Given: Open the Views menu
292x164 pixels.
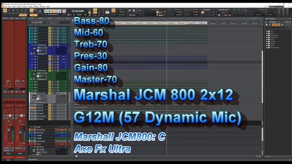Looking at the screenshot, I should [14, 6].
